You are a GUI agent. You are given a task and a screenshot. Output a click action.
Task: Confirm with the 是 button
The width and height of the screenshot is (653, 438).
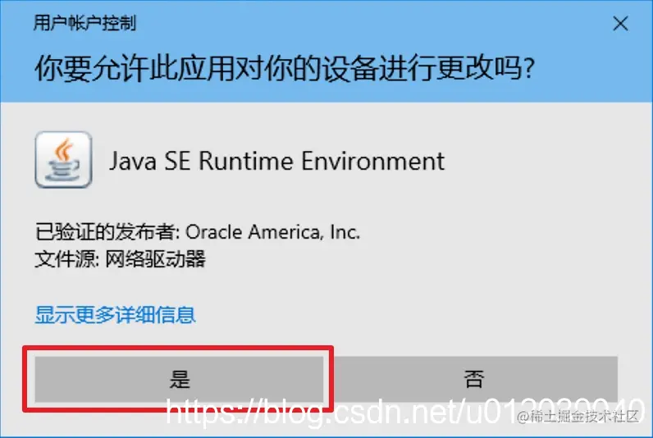[x=179, y=379]
